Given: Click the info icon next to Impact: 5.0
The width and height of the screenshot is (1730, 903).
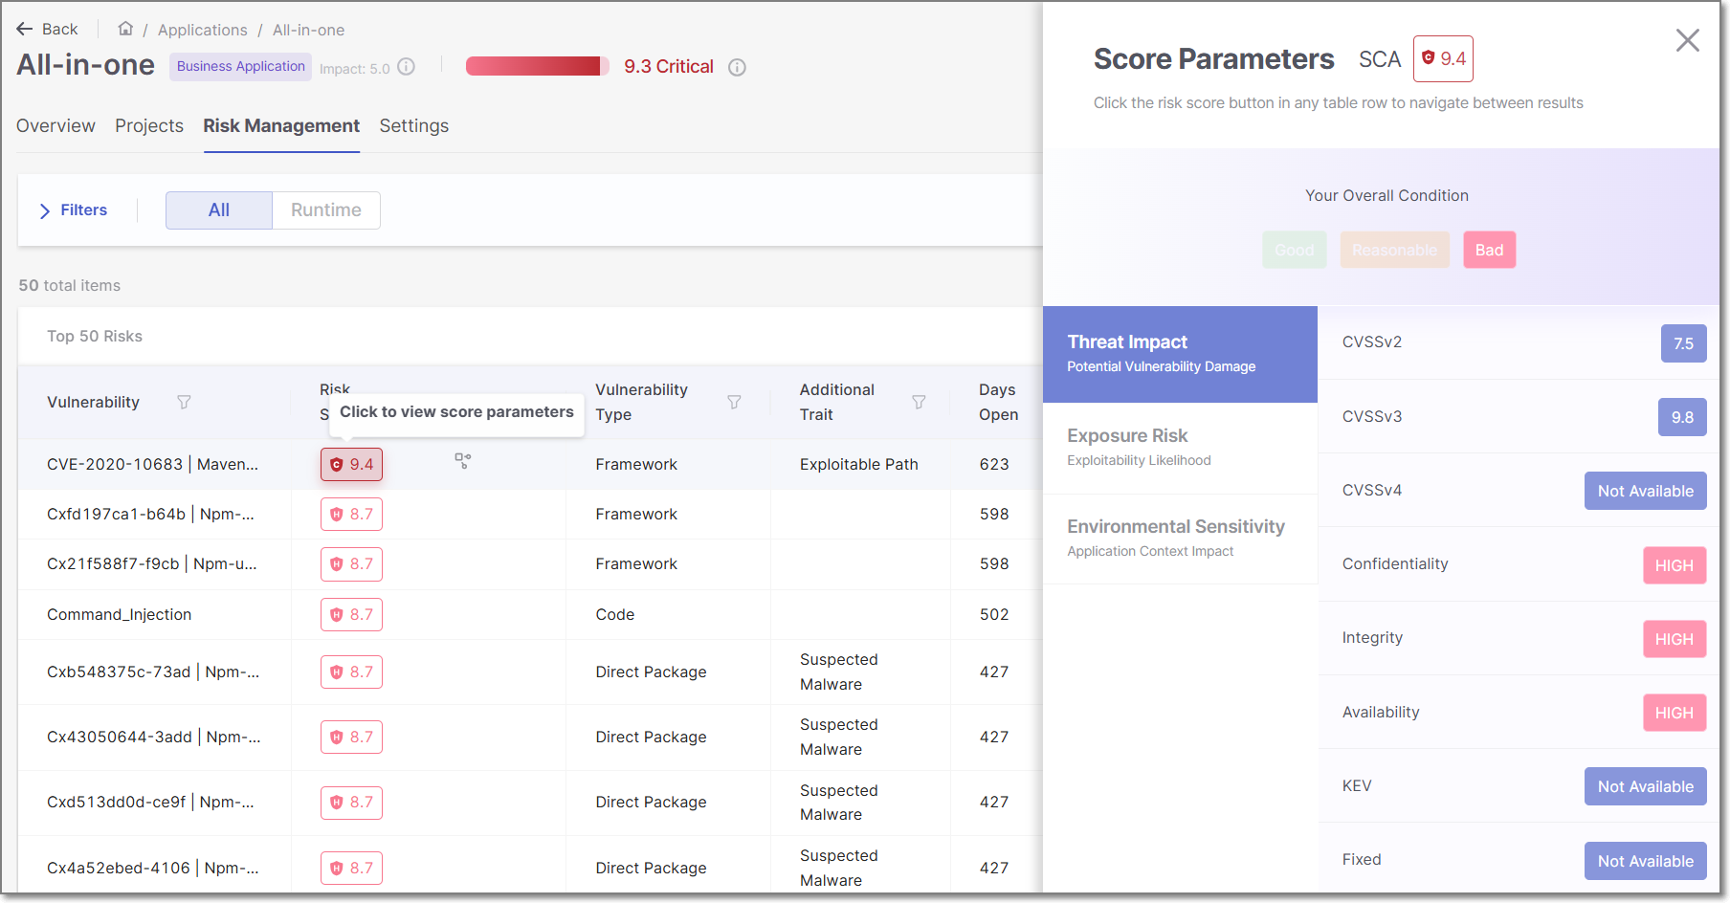Looking at the screenshot, I should click(406, 66).
